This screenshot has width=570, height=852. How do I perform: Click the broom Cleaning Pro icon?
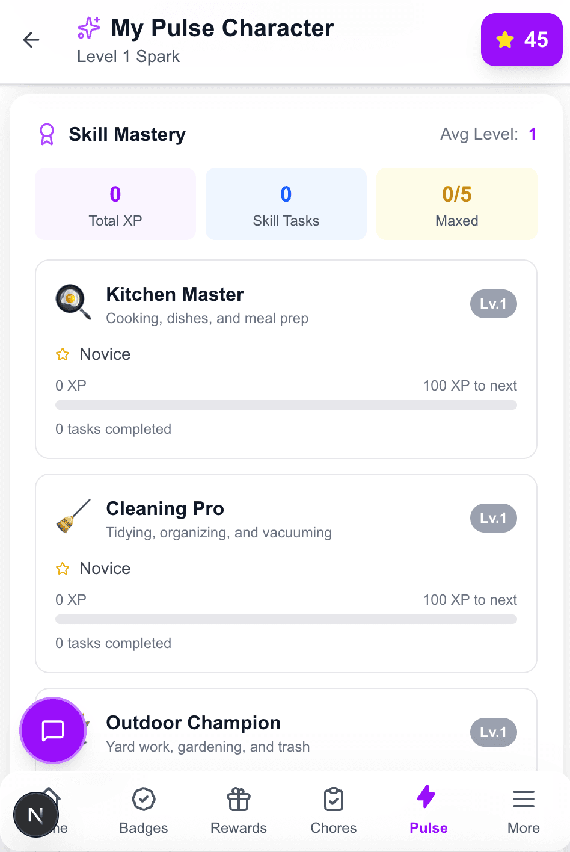72,516
